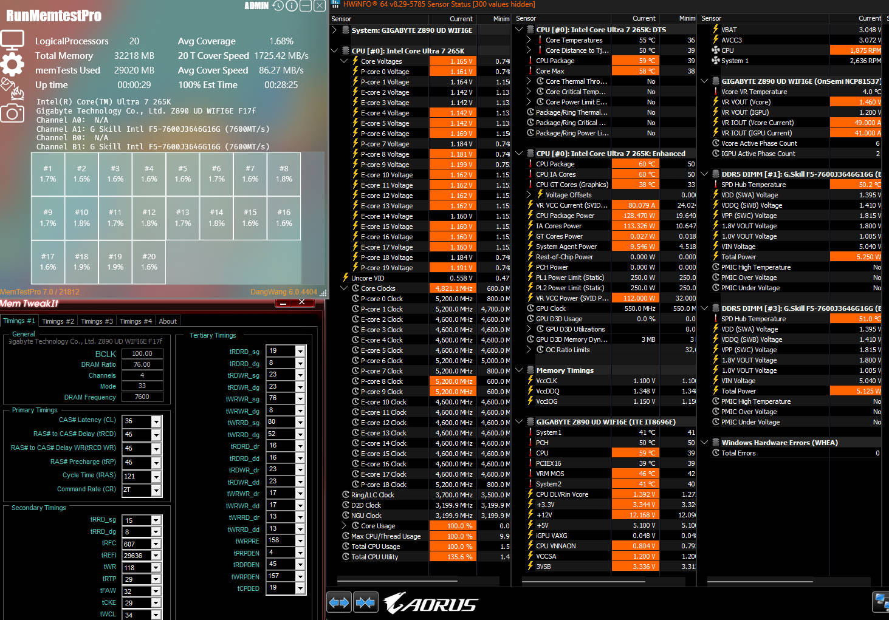
Task: Click the HWiNFO app icon in title bar
Action: tap(335, 4)
